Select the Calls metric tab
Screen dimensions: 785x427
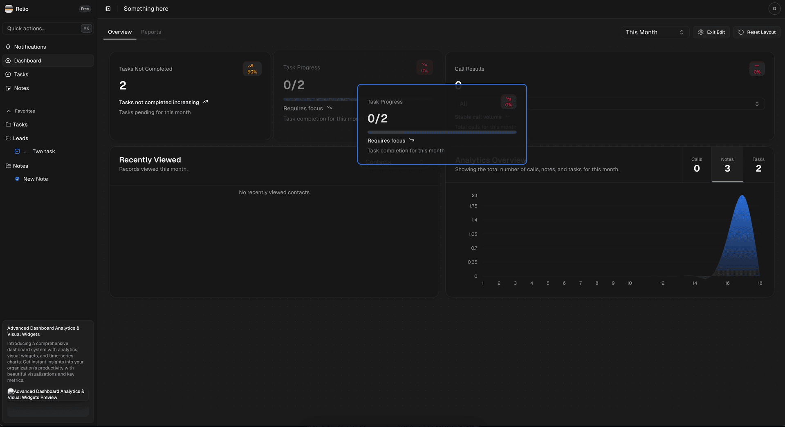(x=697, y=165)
